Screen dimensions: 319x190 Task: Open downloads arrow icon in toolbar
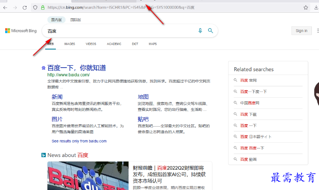316,8
